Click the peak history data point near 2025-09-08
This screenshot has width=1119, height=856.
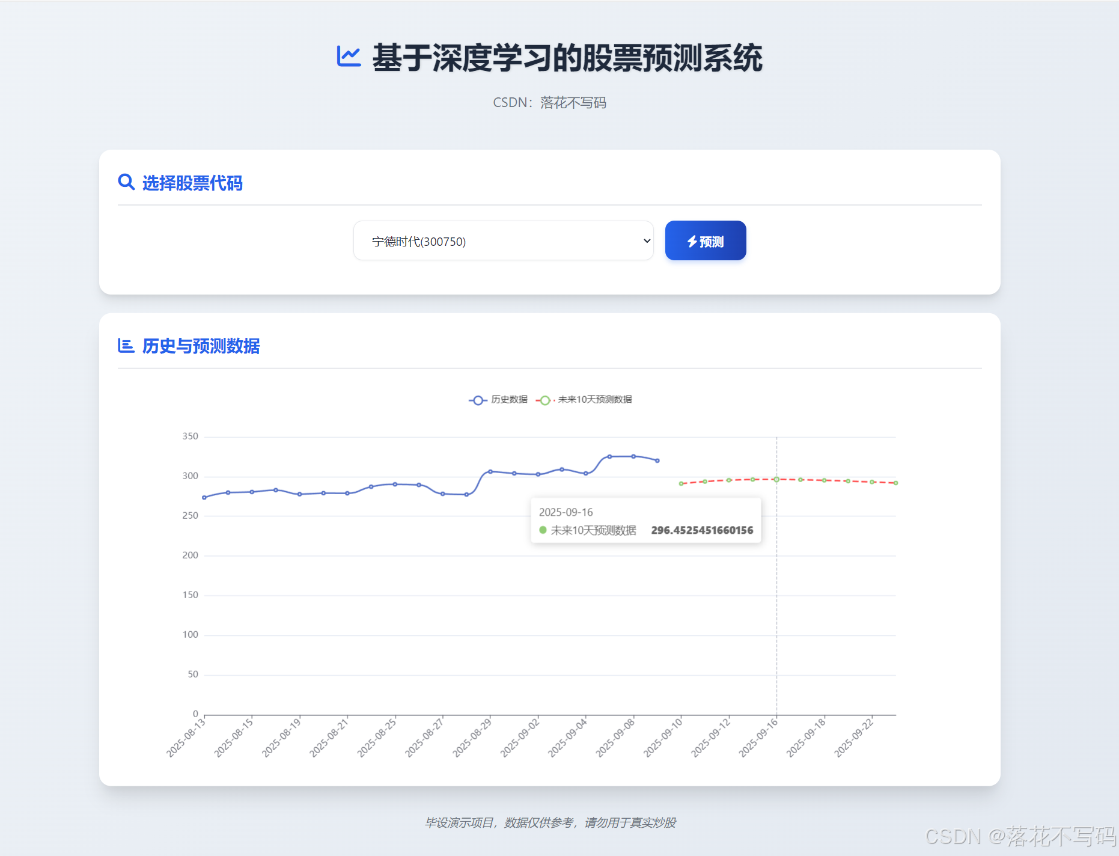pyautogui.click(x=632, y=456)
